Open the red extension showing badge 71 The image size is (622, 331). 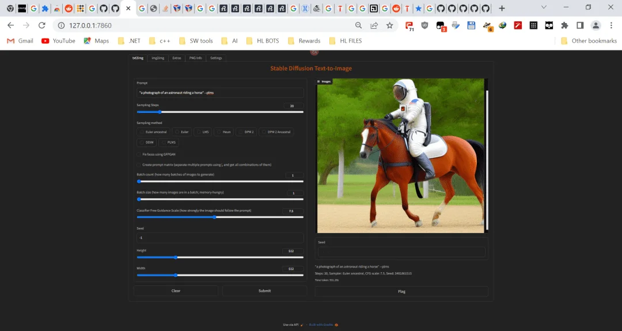pyautogui.click(x=409, y=26)
